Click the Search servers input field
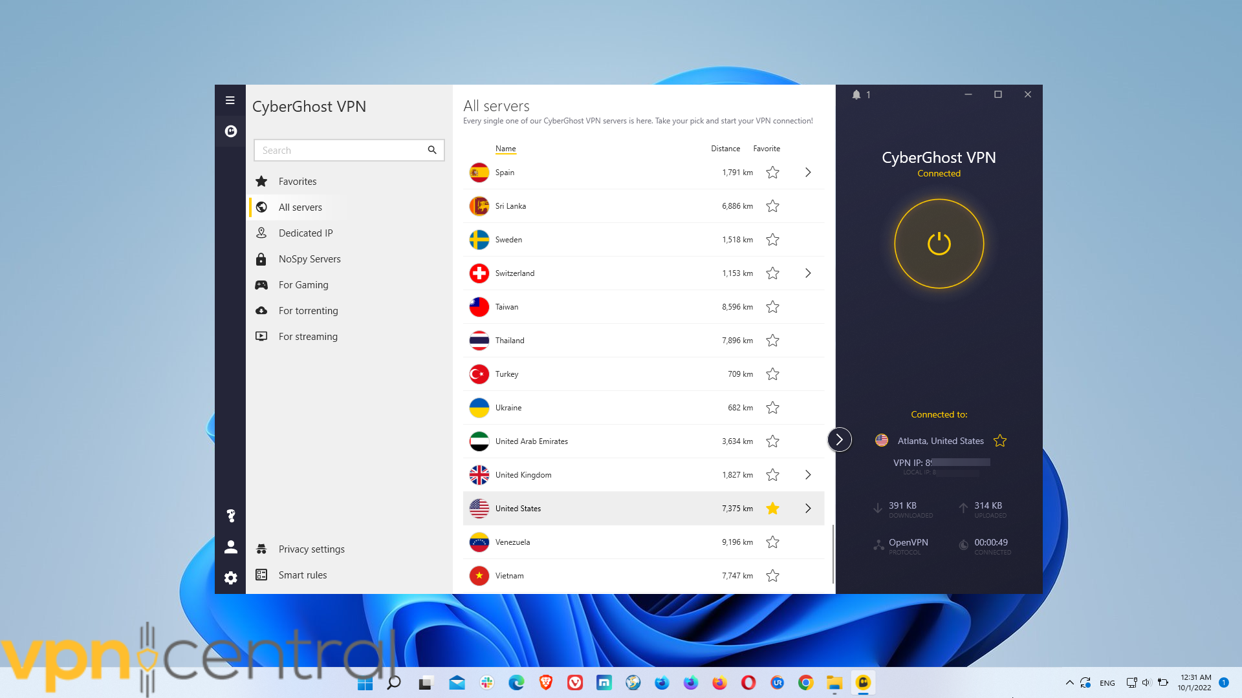The height and width of the screenshot is (698, 1242). click(x=340, y=151)
